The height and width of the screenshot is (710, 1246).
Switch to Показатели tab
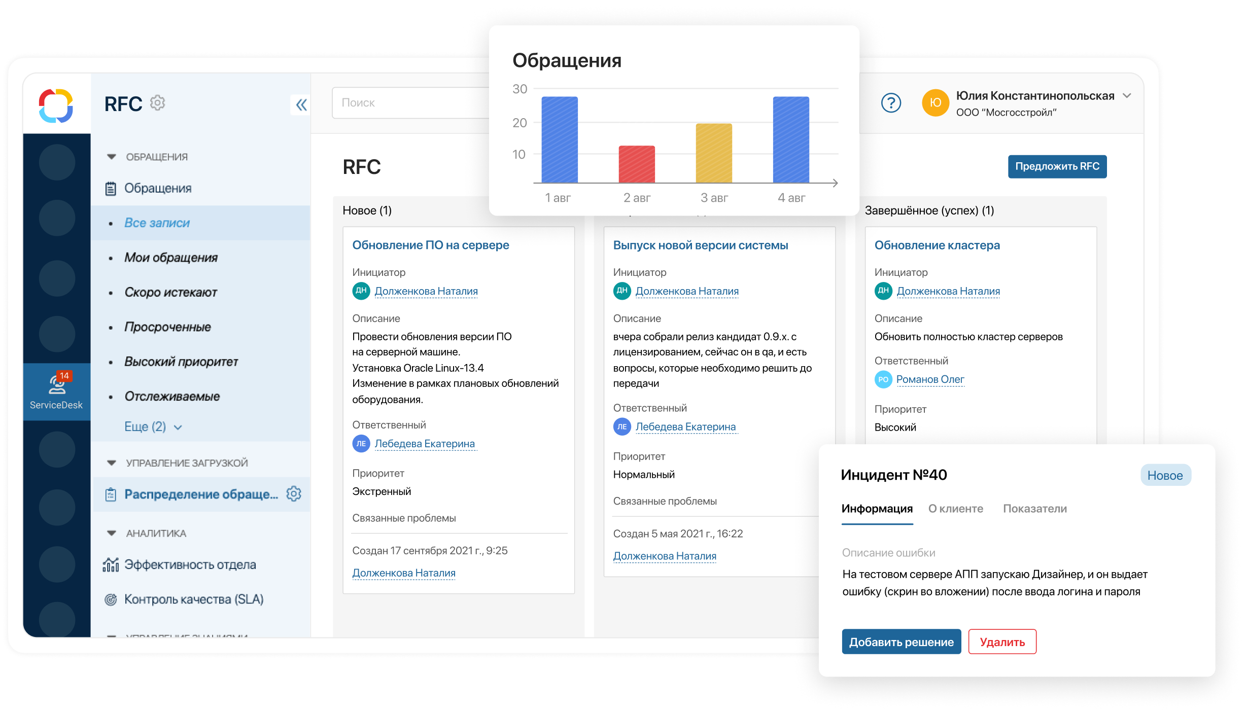click(1034, 509)
